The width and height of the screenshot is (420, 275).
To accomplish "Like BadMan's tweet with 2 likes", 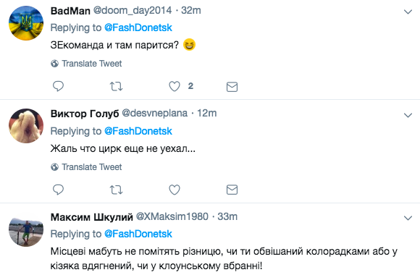I will (x=175, y=86).
